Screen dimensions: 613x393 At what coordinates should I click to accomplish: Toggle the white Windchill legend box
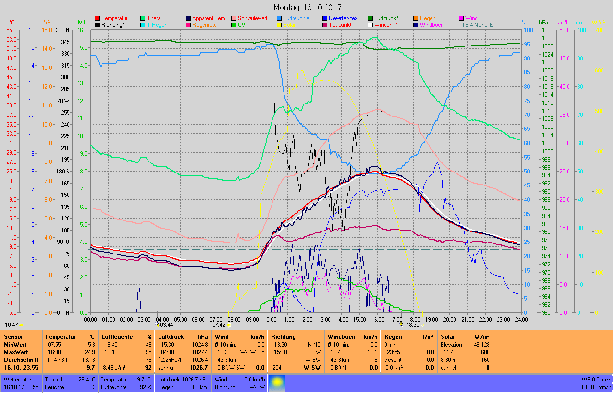[x=370, y=25]
